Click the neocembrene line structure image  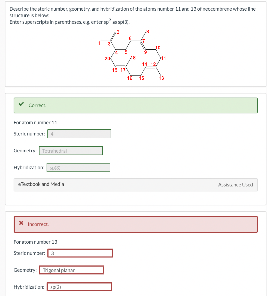click(x=132, y=55)
